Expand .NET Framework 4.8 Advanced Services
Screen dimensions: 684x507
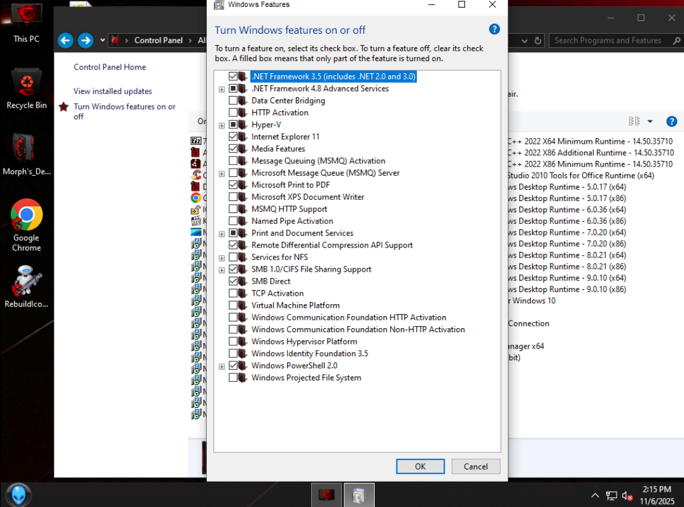[221, 89]
